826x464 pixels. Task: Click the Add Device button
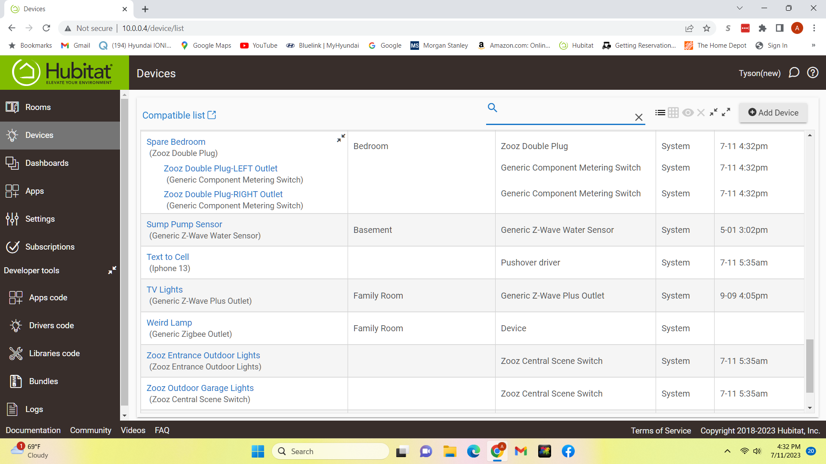tap(773, 113)
